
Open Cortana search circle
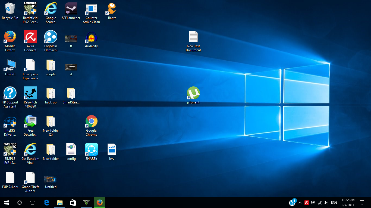point(20,203)
